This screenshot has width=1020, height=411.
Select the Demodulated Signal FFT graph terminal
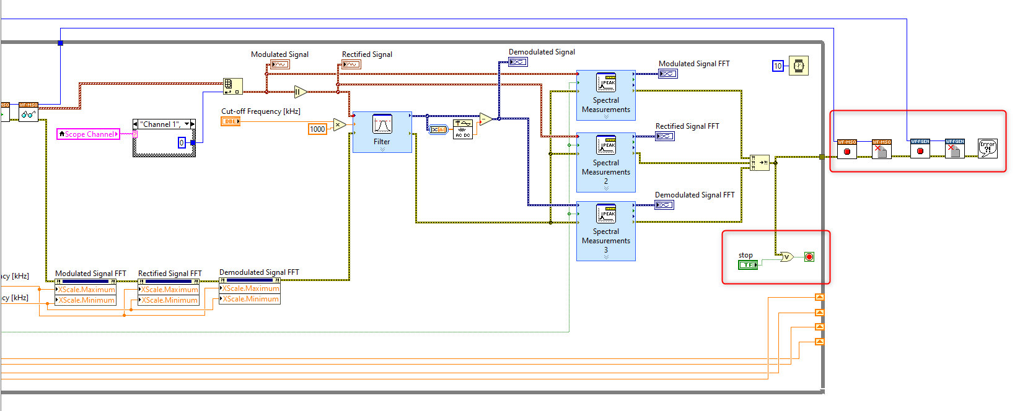[x=664, y=205]
